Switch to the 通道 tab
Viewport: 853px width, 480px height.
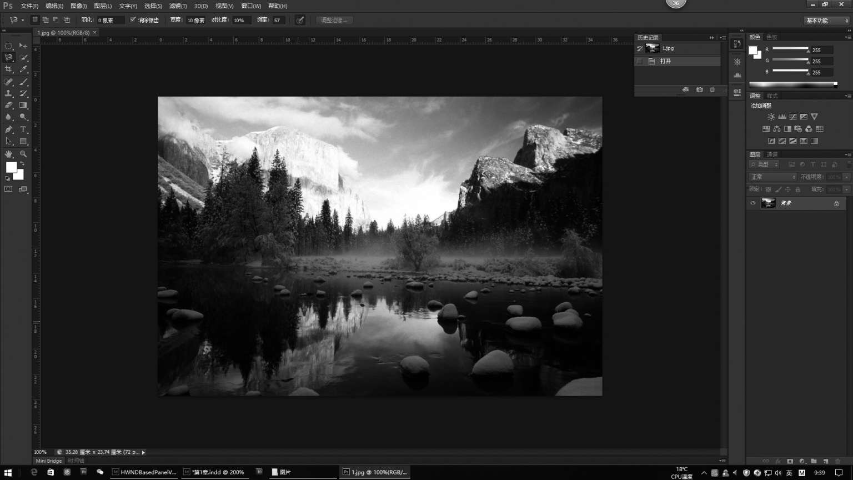[x=772, y=154]
